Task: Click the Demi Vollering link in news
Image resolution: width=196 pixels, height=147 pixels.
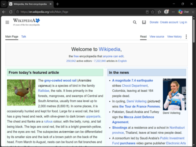Action: pos(136,101)
